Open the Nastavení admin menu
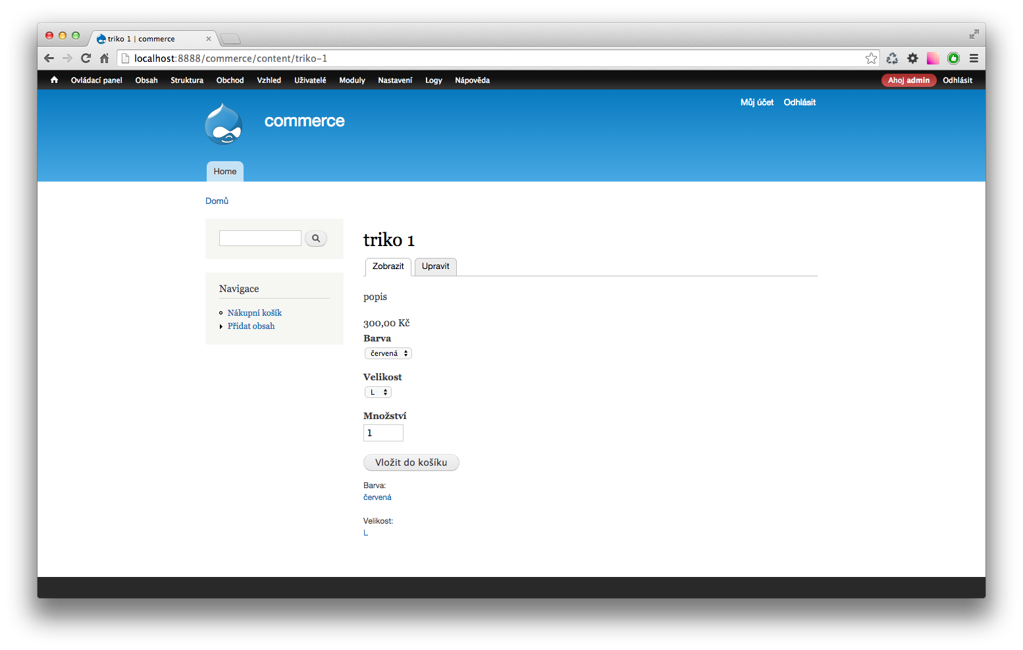 point(395,80)
